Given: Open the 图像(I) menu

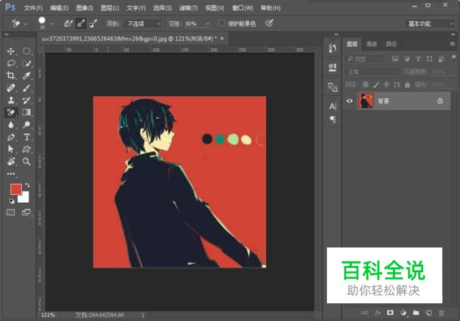Looking at the screenshot, I should pos(84,8).
